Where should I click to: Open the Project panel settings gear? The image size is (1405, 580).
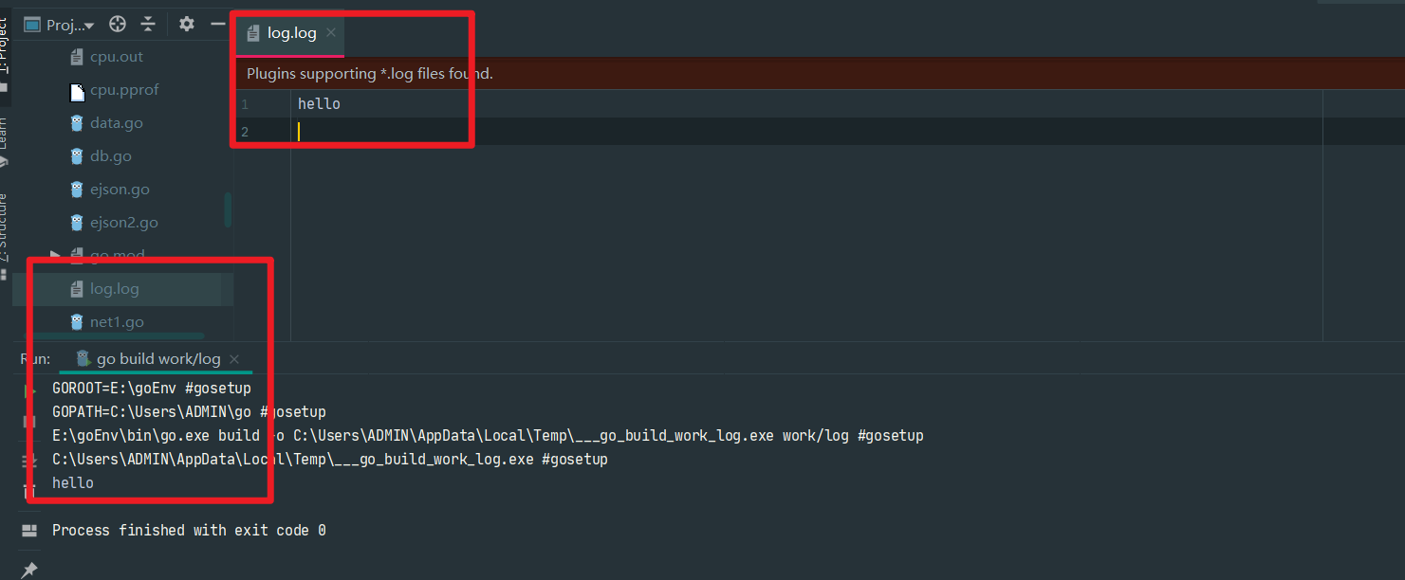click(x=187, y=25)
